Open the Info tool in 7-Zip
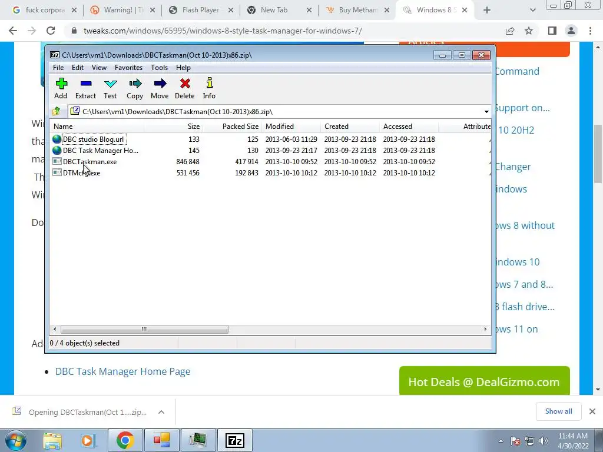 [x=209, y=88]
